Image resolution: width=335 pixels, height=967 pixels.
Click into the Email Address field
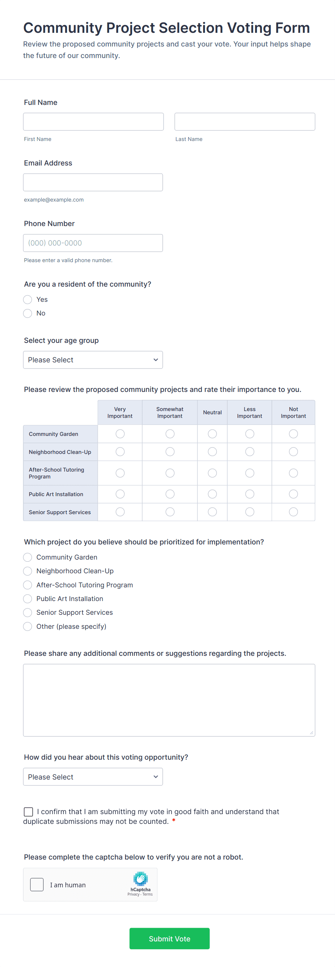coord(93,182)
